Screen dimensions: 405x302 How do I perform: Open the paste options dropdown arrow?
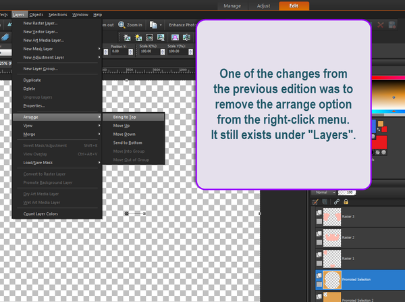pyautogui.click(x=161, y=25)
